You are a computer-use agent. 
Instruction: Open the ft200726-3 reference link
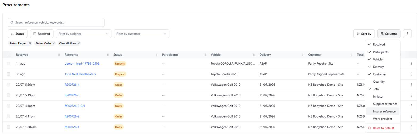click(x=72, y=95)
